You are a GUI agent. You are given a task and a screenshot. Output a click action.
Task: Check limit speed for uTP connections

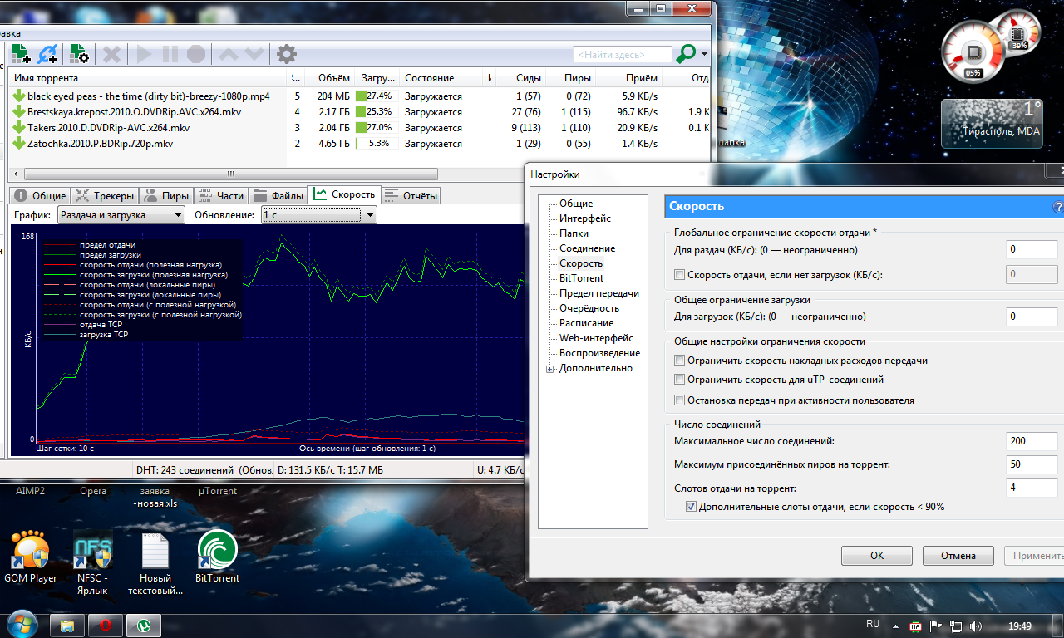[x=680, y=380]
